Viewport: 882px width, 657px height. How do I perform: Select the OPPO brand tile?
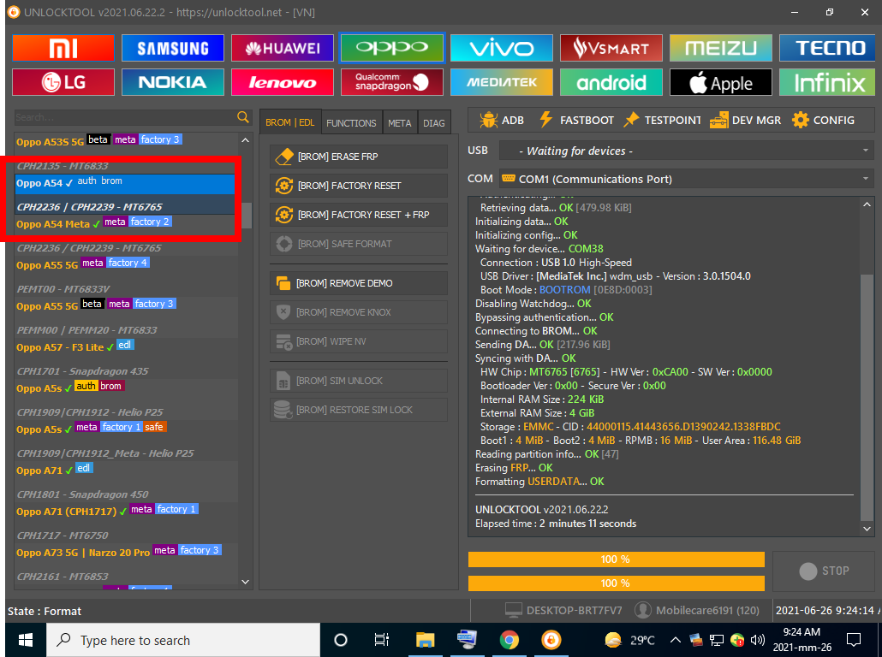(392, 48)
